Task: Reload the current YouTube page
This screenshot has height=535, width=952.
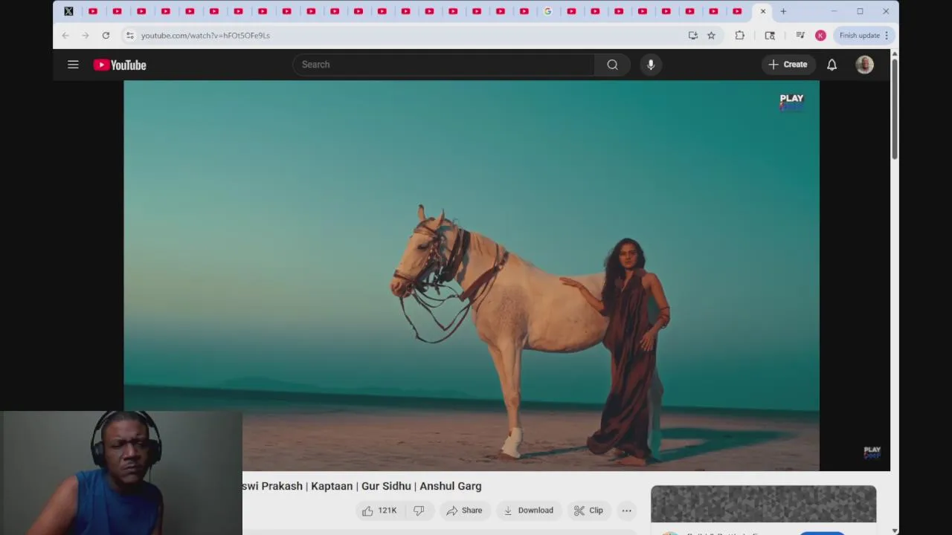Action: point(106,35)
